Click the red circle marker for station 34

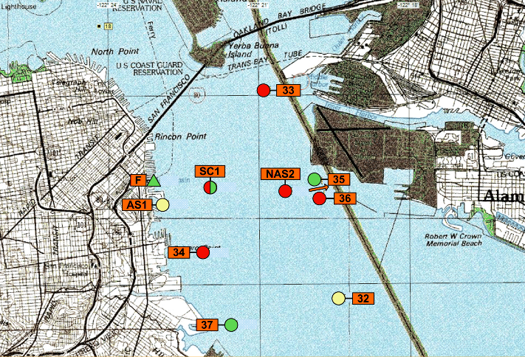coord(203,252)
